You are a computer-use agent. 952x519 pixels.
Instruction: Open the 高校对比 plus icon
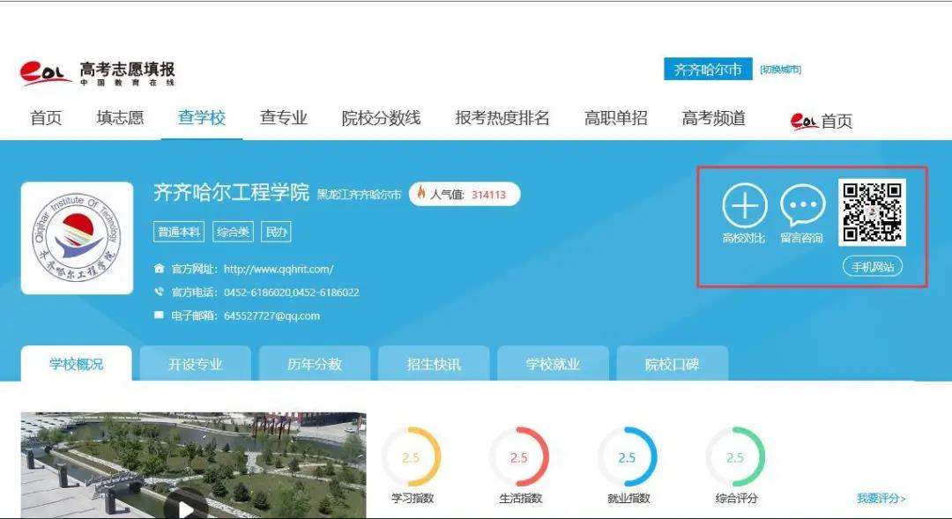[x=744, y=205]
